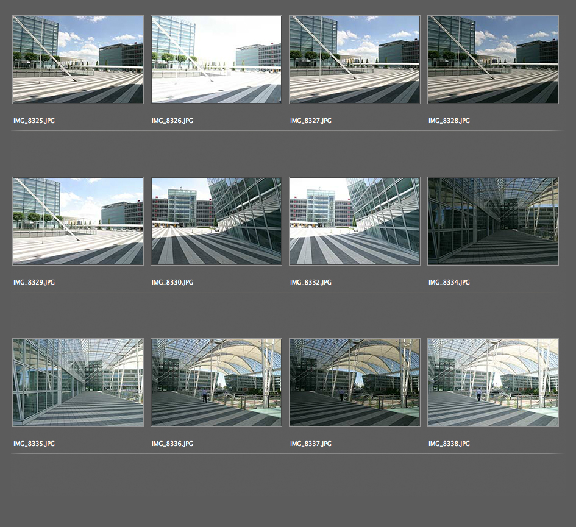This screenshot has width=576, height=527.
Task: Select the overexposed IMG_8326.JPG thumbnail
Action: [216, 60]
